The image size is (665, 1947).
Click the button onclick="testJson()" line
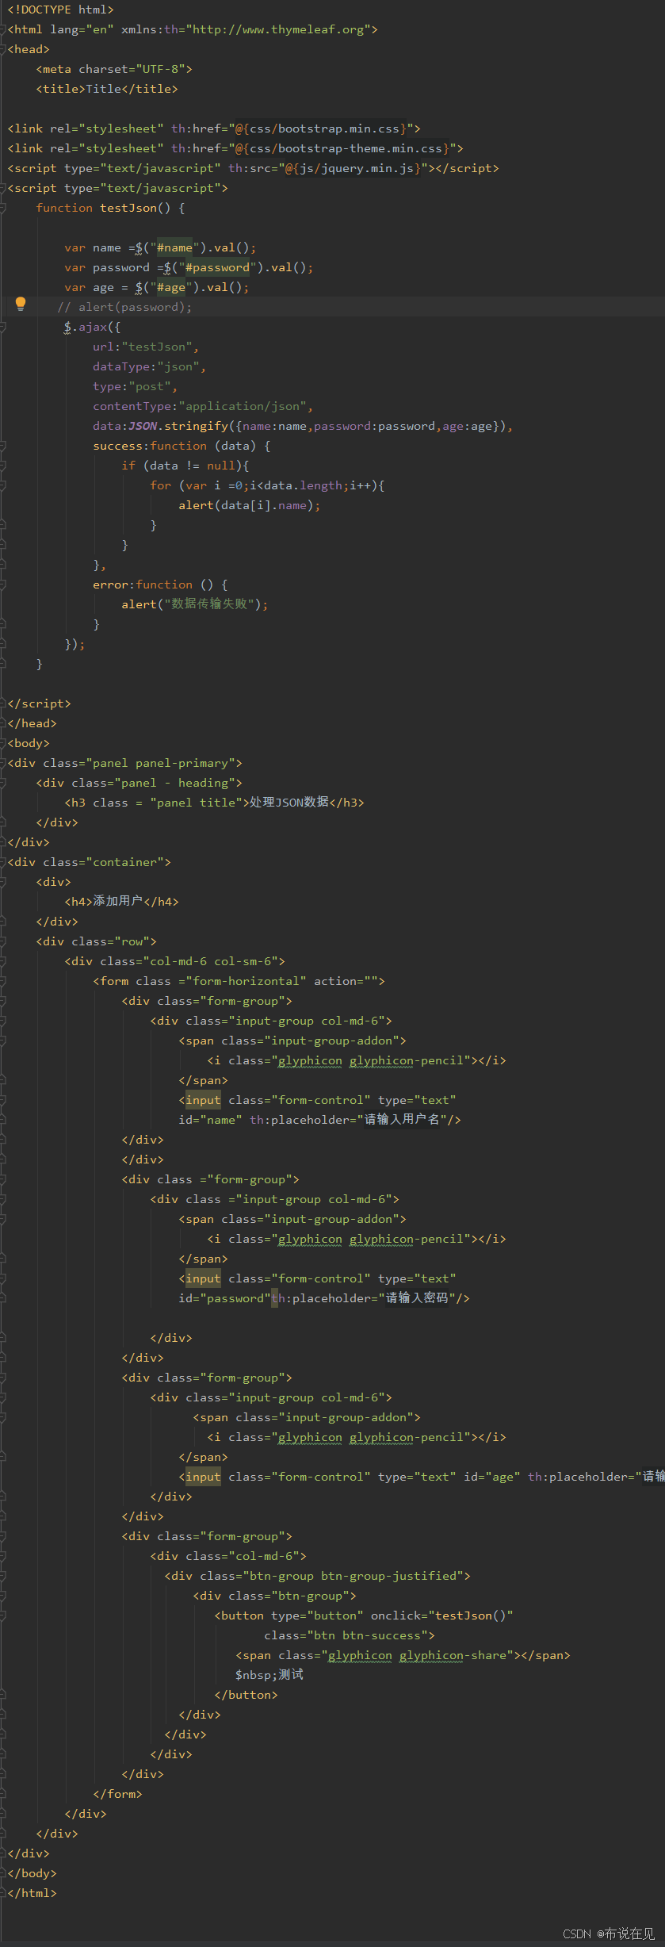pyautogui.click(x=364, y=1615)
